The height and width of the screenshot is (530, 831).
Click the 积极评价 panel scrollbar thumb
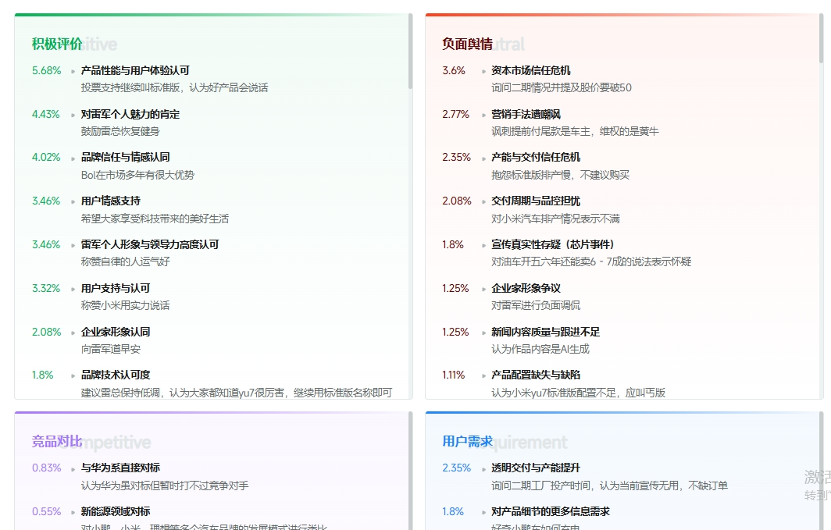410,51
